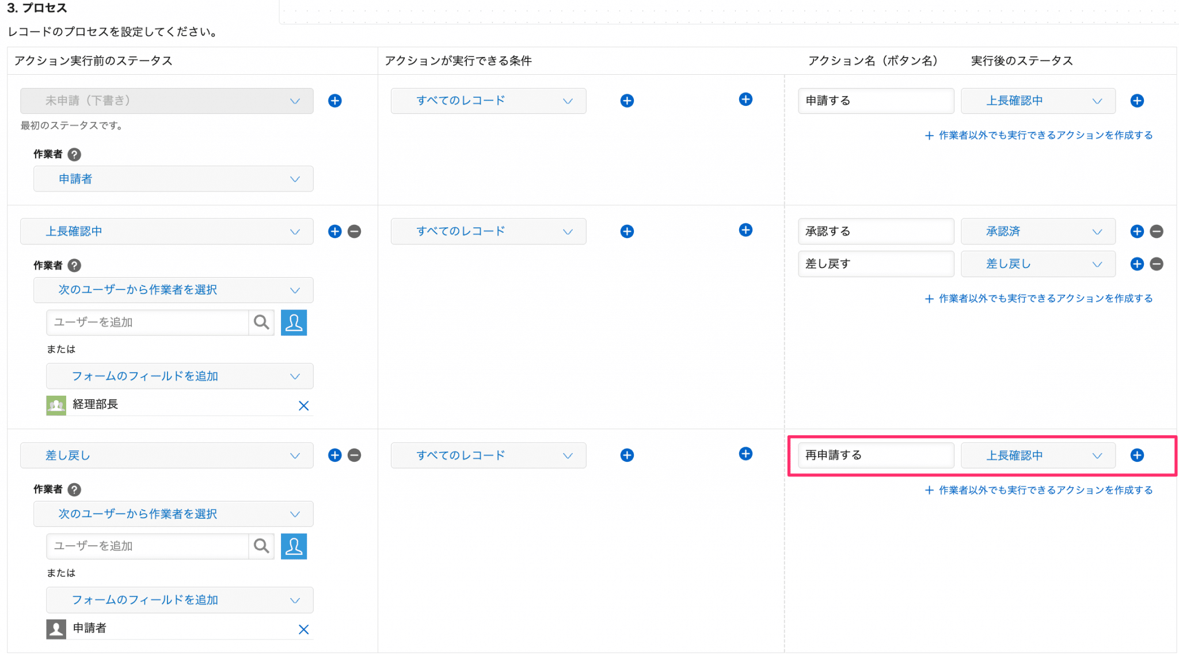
Task: Edit 承認する action name field
Action: 876,231
